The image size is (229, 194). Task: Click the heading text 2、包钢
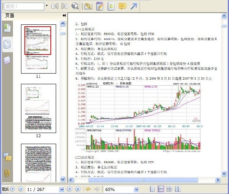point(81,24)
